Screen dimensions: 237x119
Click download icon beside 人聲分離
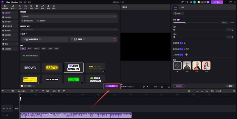coord(187,55)
